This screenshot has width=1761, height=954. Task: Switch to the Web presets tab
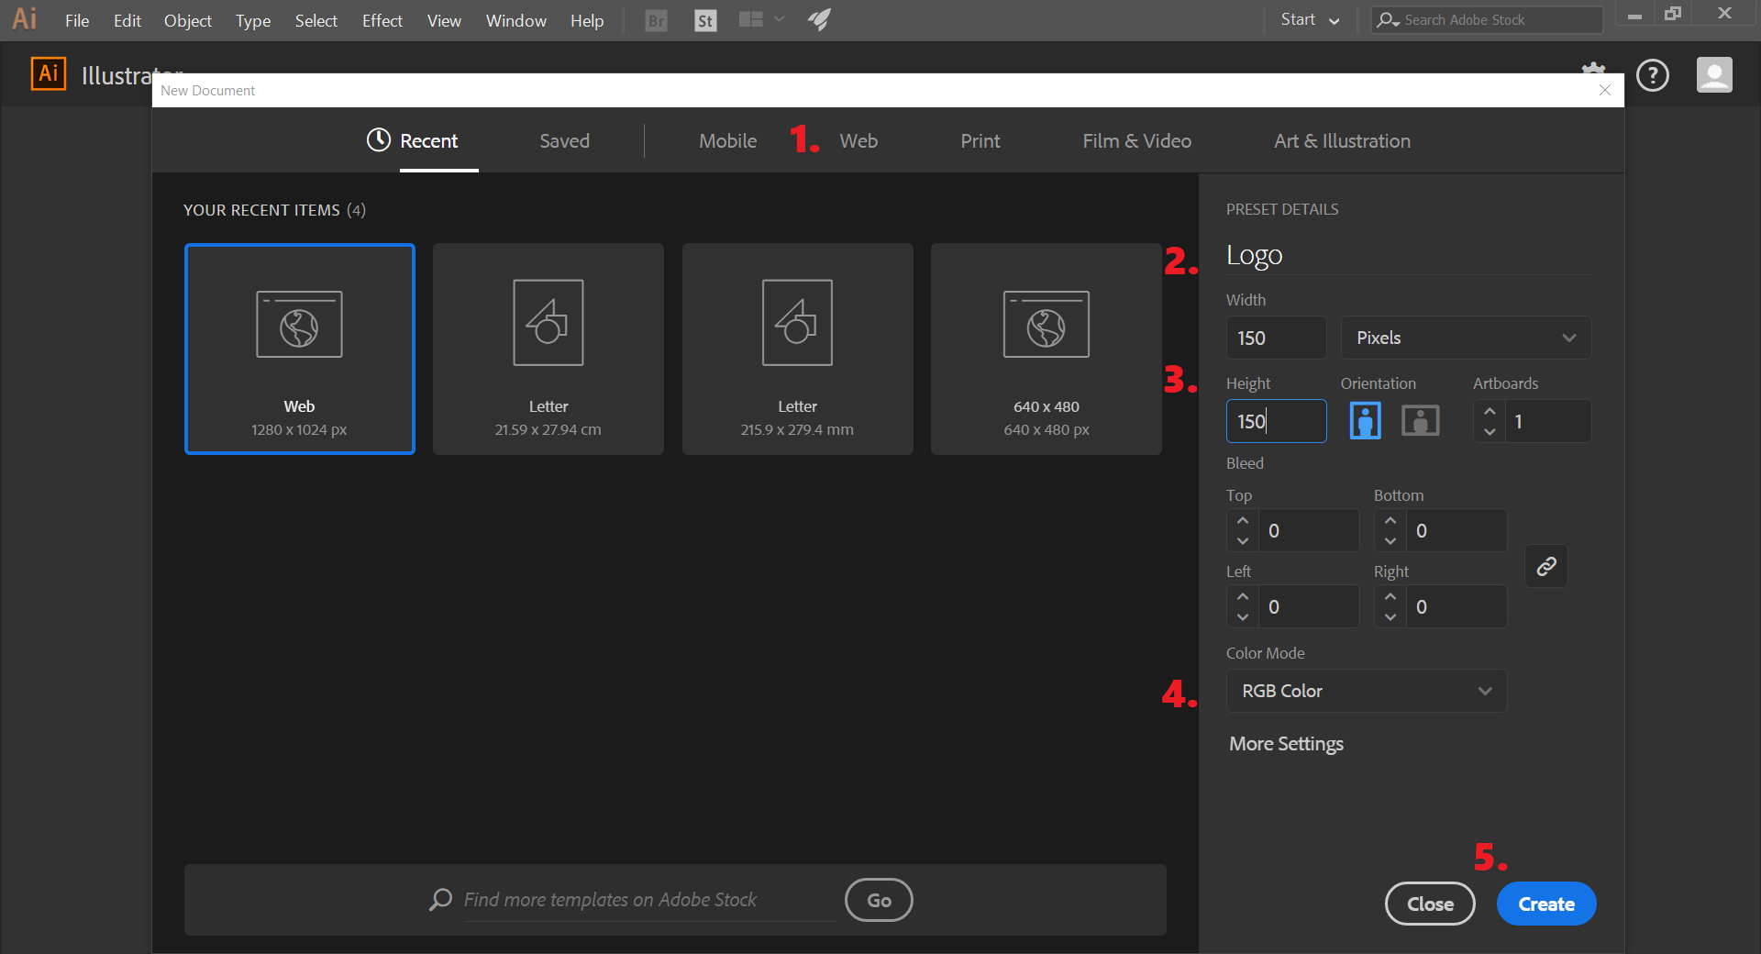(858, 140)
